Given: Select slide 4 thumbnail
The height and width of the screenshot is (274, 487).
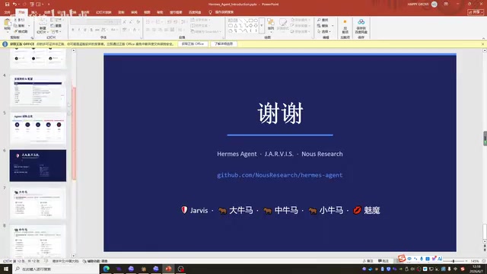Looking at the screenshot, I should [38, 91].
